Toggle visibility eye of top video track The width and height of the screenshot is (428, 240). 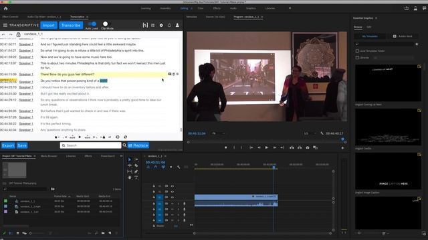[173, 186]
